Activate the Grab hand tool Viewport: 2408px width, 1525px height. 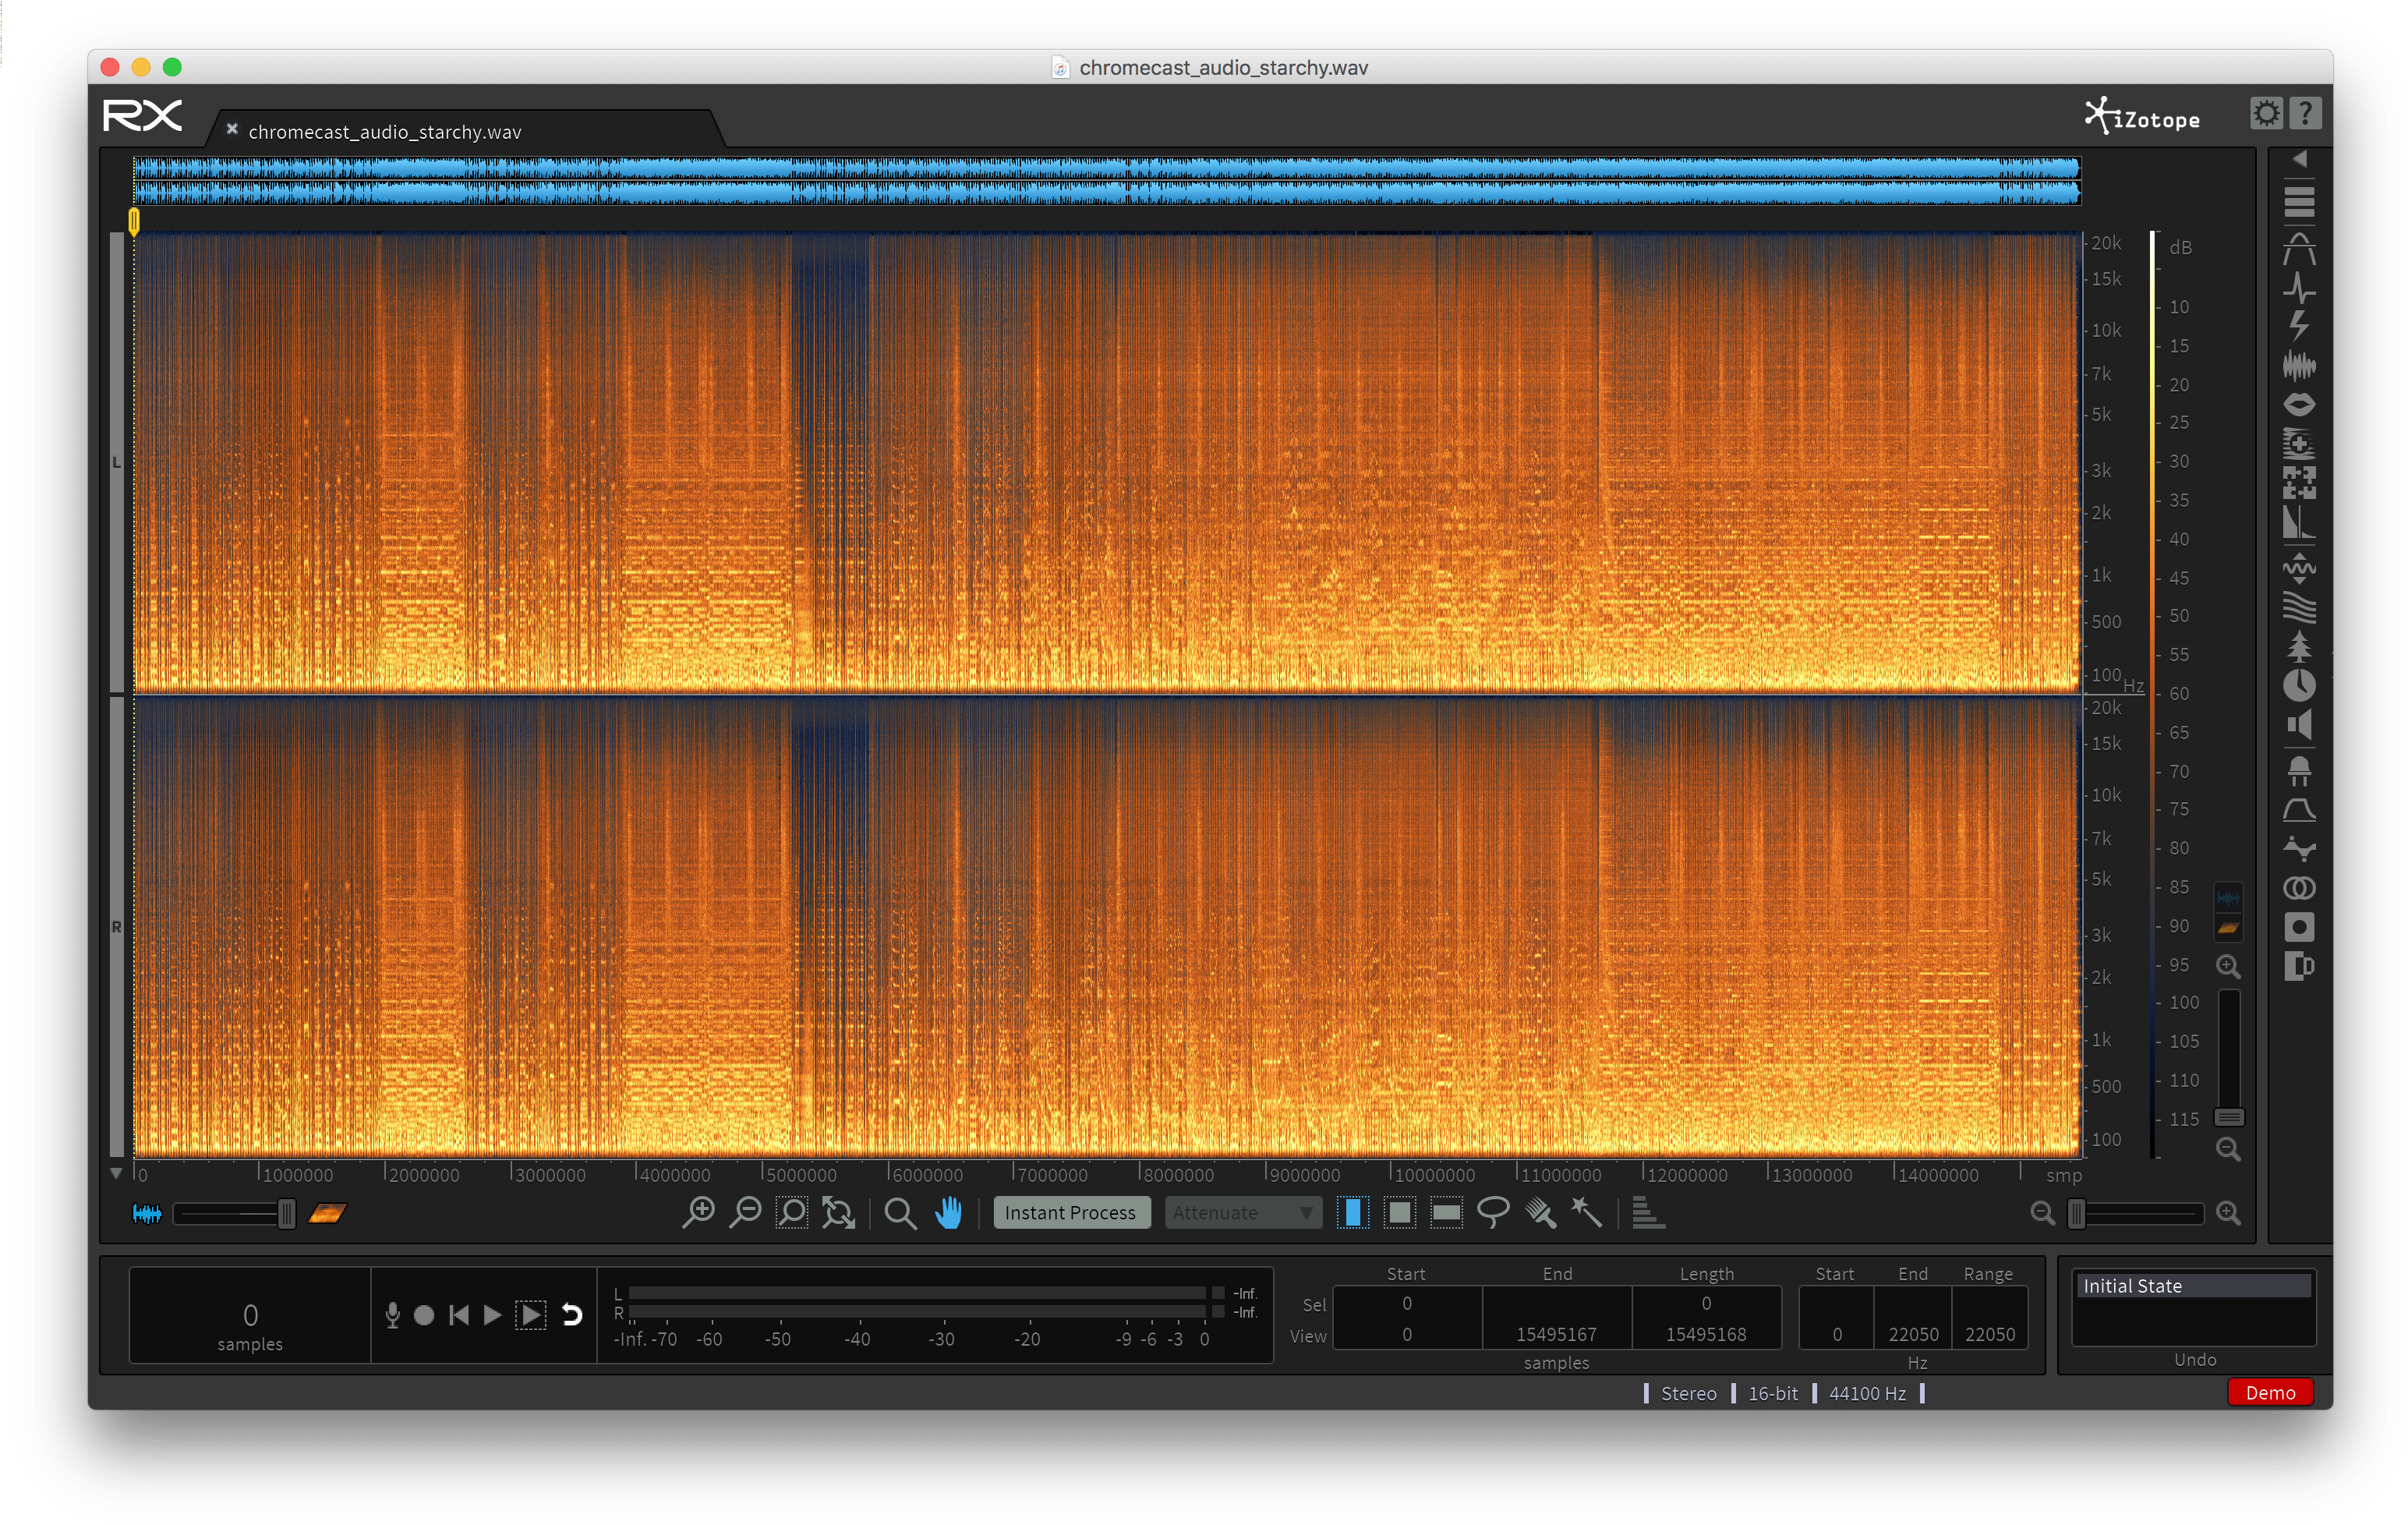948,1212
